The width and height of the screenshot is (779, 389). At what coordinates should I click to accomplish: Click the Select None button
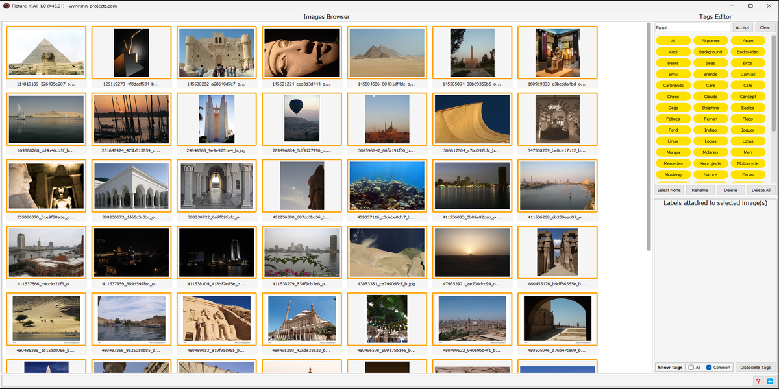click(x=669, y=190)
